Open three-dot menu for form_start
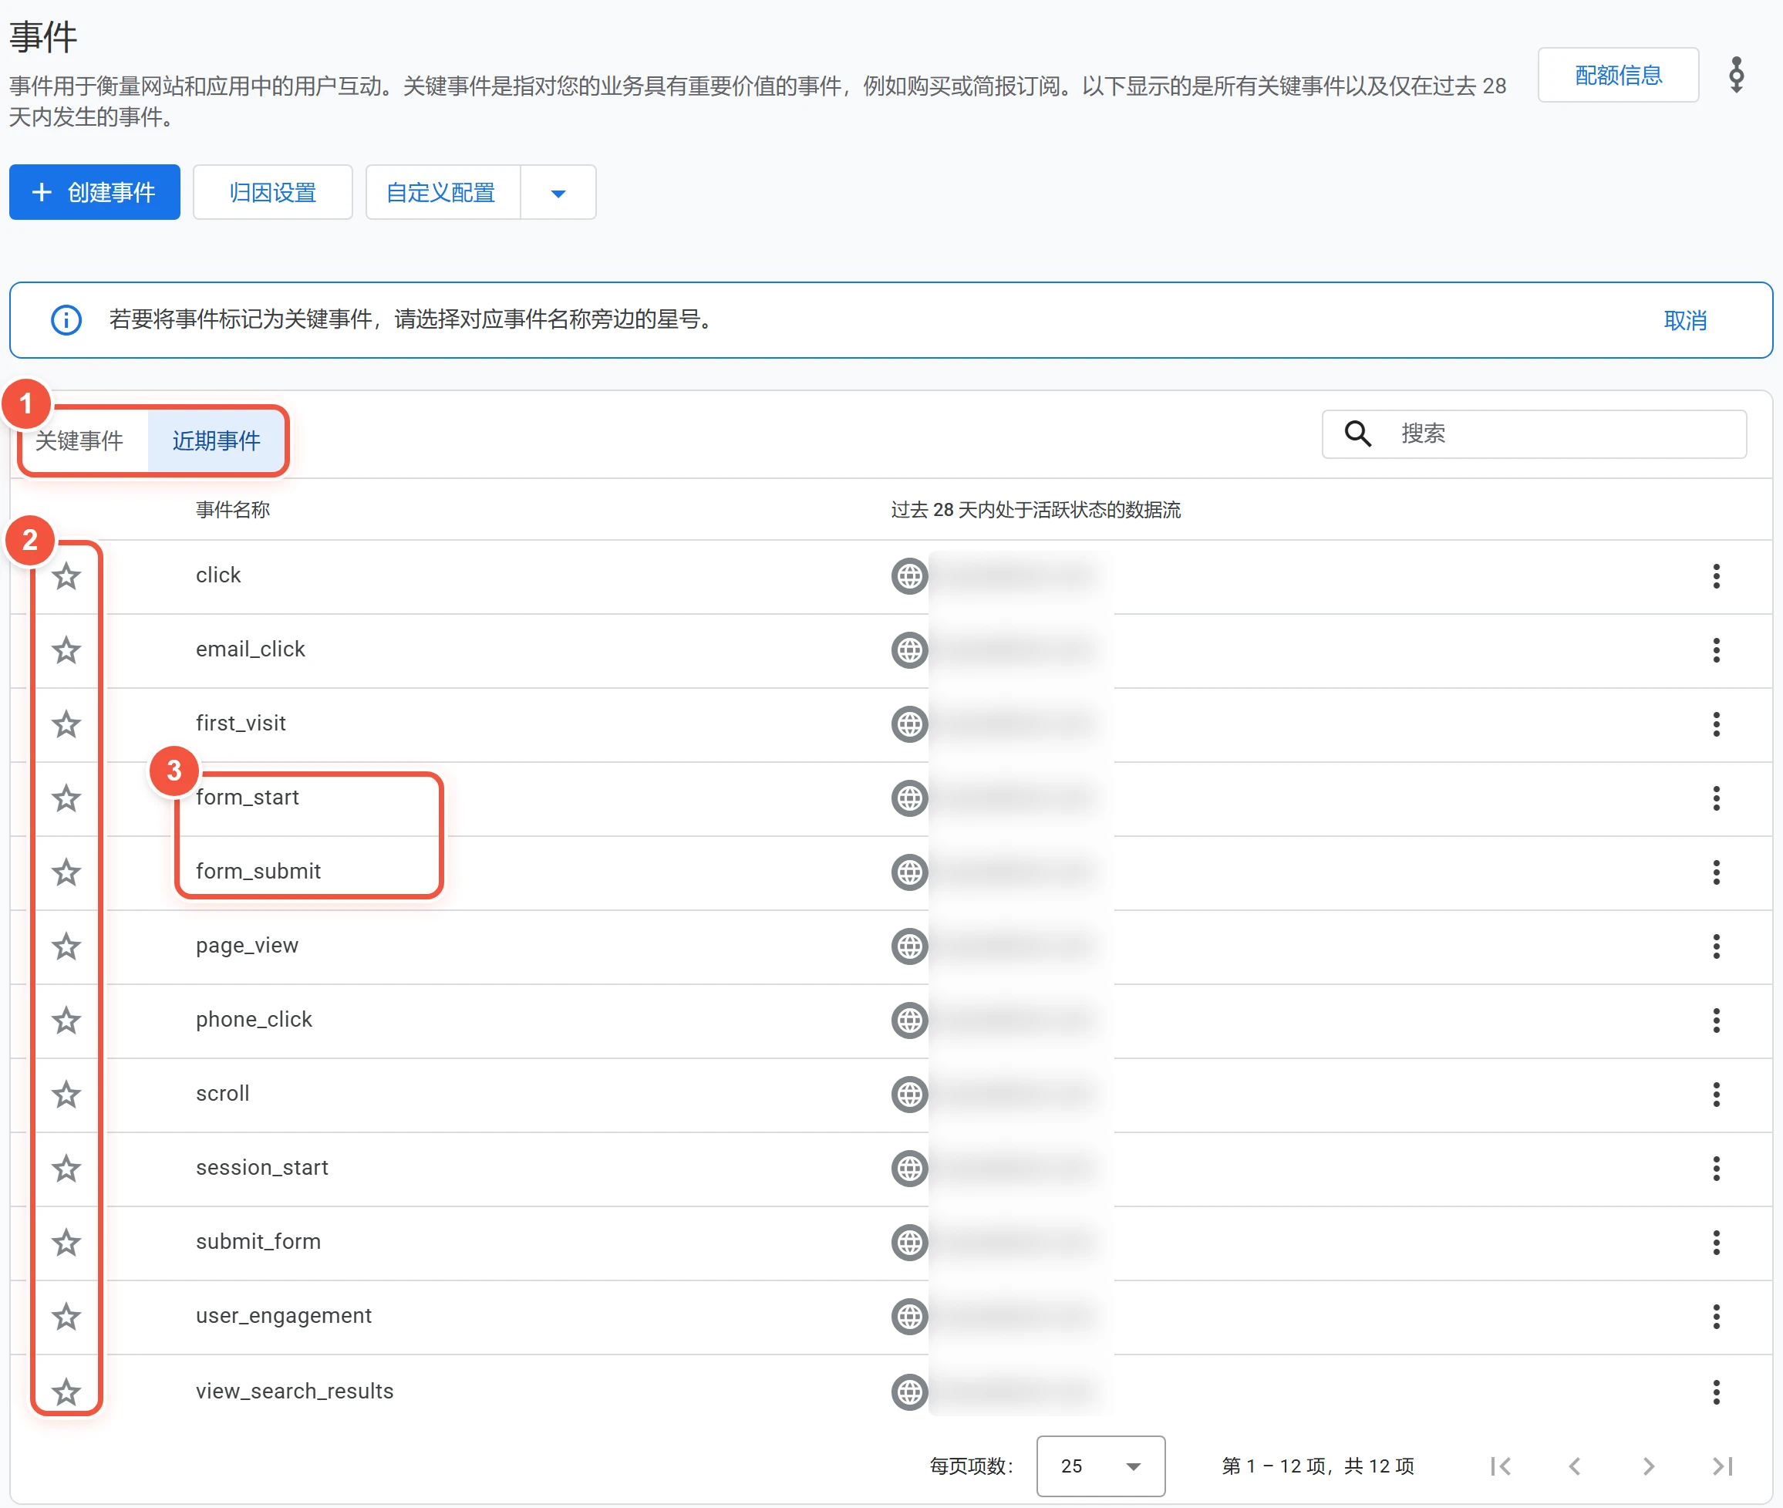Image resolution: width=1783 pixels, height=1508 pixels. click(1715, 798)
